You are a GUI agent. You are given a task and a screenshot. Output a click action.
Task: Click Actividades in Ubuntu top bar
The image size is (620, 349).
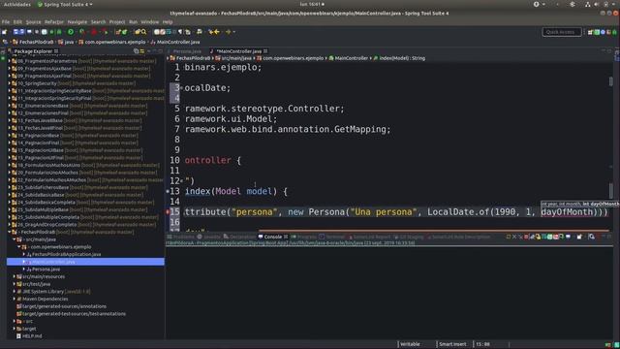(17, 4)
